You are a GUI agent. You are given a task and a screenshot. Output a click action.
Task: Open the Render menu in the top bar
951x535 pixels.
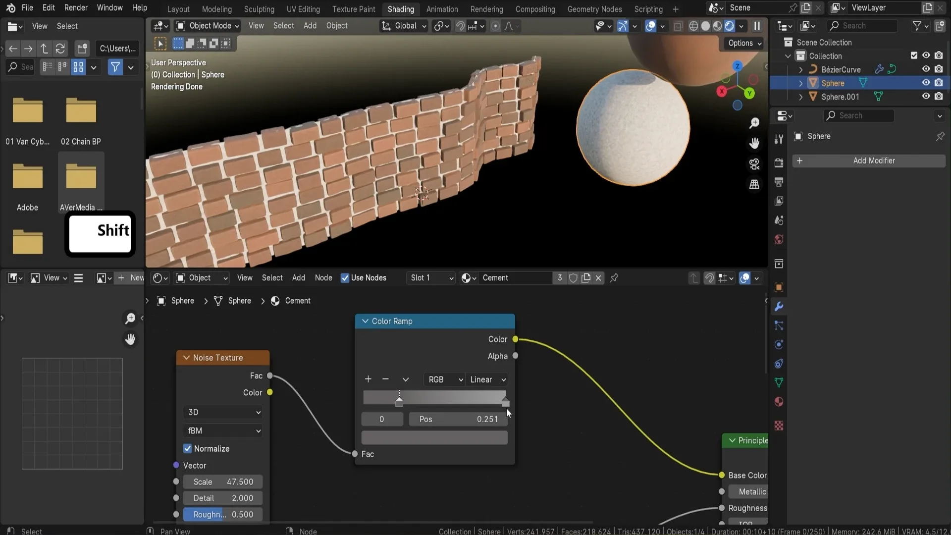[x=76, y=8]
